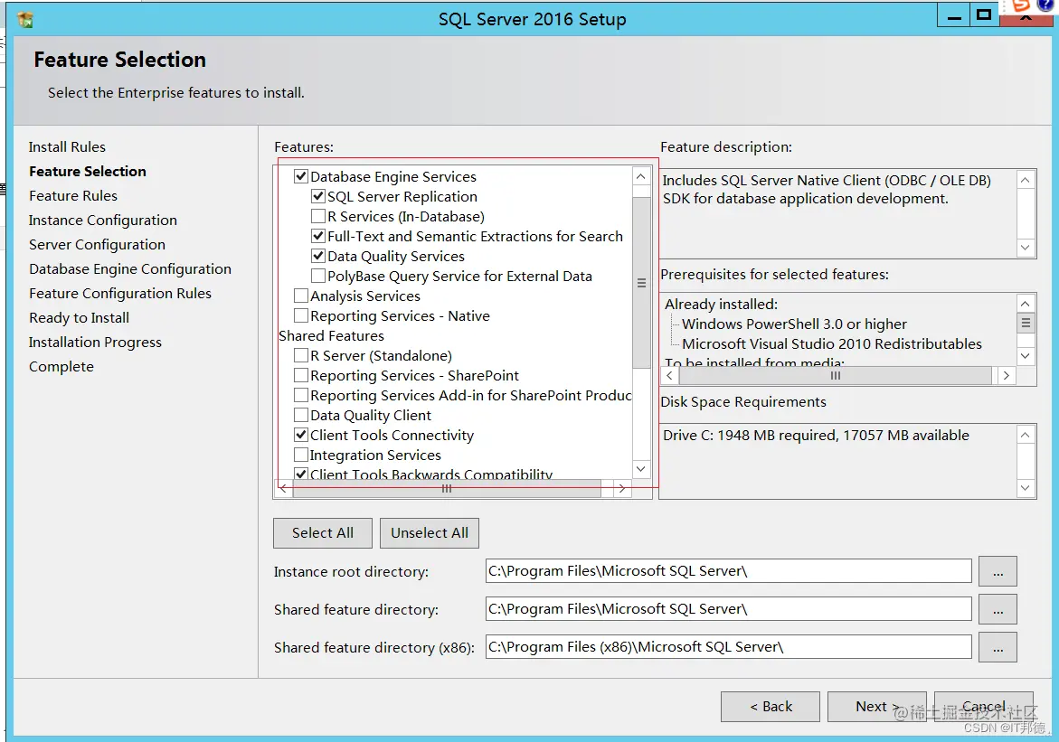Click the Instance root directory field
This screenshot has height=742, width=1059.
click(x=729, y=571)
